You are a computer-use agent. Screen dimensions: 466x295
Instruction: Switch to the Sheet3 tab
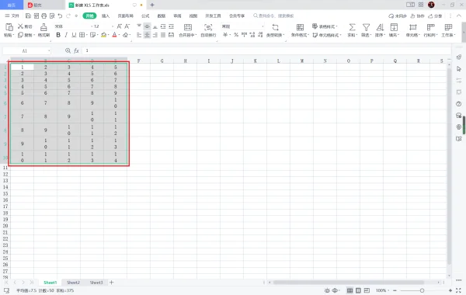coord(96,283)
